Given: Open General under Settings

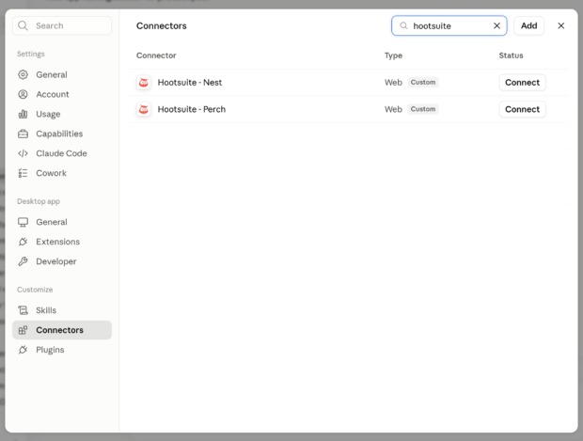Looking at the screenshot, I should [x=62, y=74].
